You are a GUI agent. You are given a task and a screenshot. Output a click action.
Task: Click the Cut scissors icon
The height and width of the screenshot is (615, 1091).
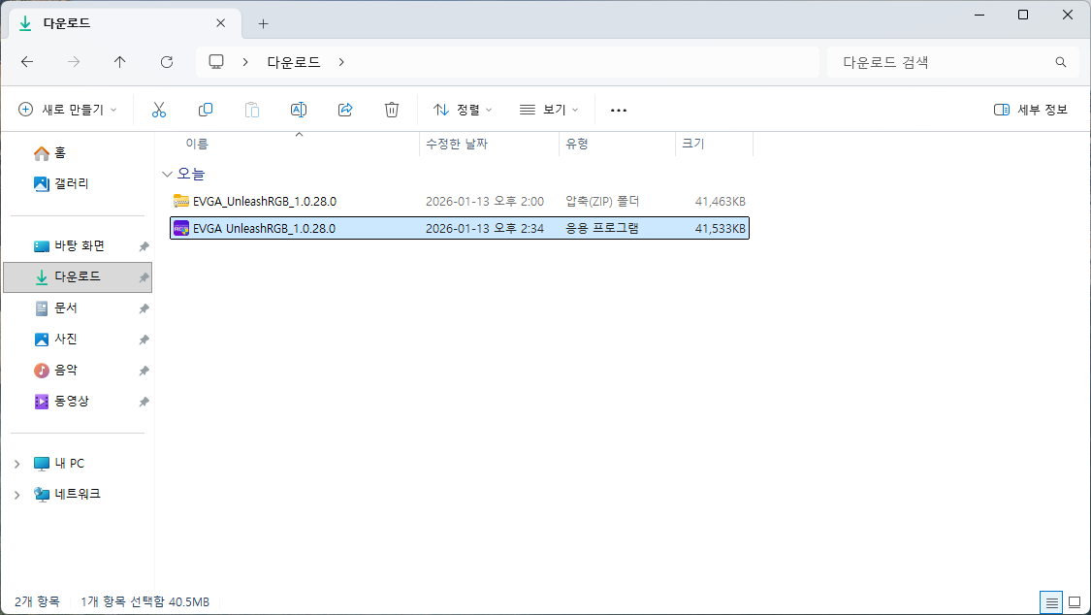(x=159, y=110)
